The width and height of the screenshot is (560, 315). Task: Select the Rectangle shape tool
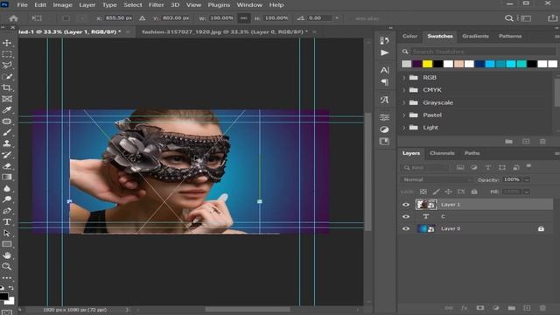click(7, 244)
